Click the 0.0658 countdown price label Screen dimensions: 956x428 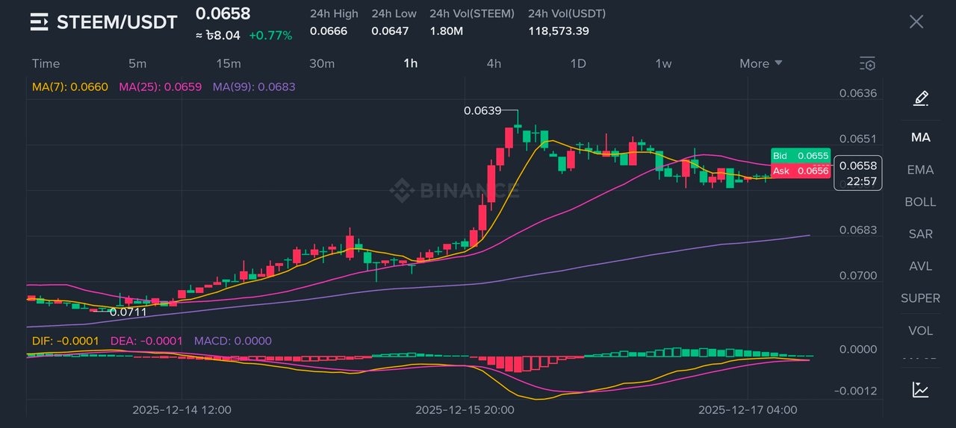point(858,173)
